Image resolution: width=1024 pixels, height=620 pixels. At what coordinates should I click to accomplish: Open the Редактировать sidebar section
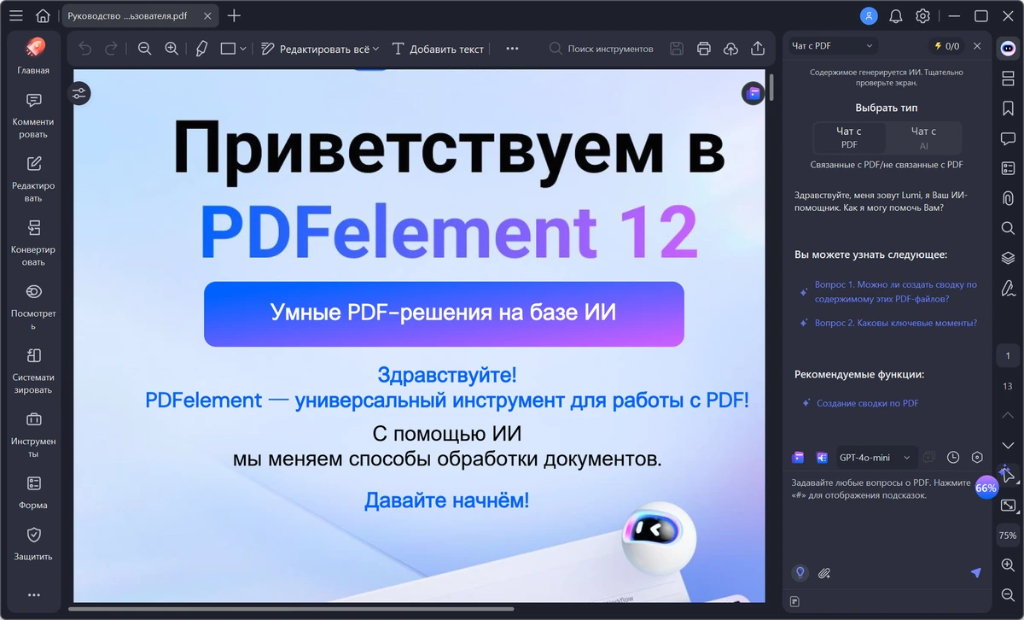coord(33,180)
